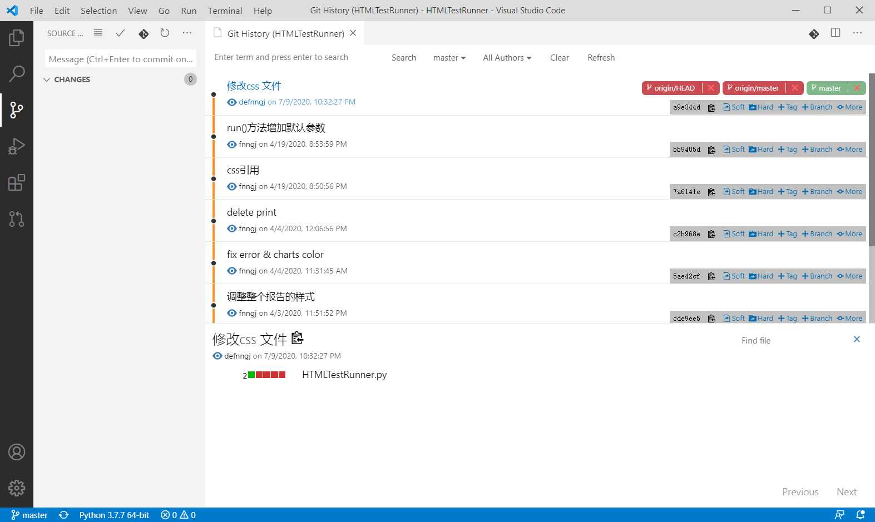
Task: Open the Extensions view
Action: click(17, 182)
